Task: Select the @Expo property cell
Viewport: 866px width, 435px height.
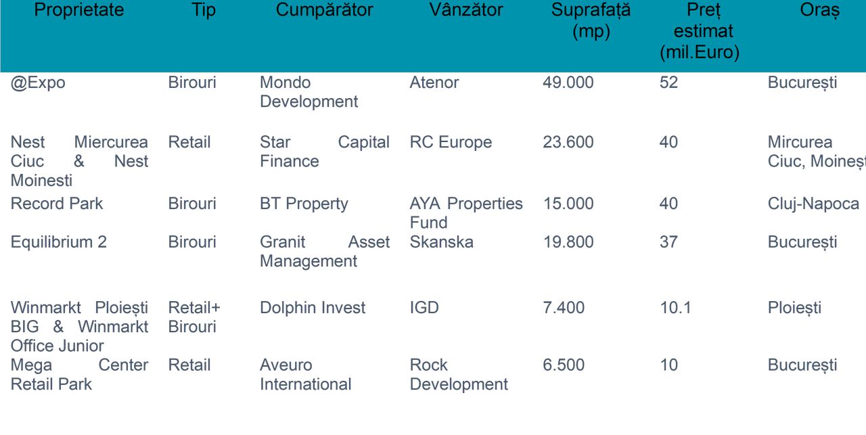Action: click(x=39, y=83)
